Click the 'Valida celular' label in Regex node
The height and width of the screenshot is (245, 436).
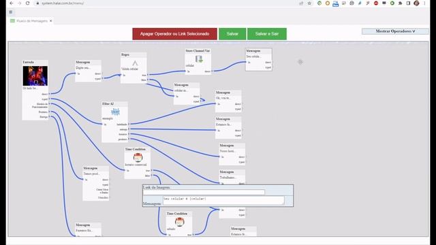(130, 69)
